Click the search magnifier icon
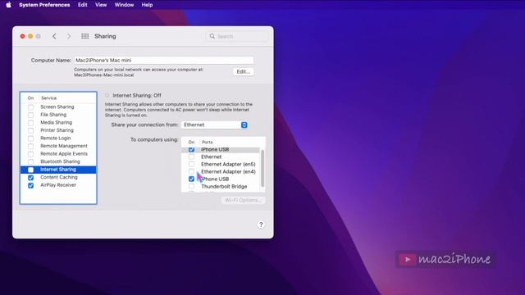This screenshot has width=525, height=295. point(212,36)
